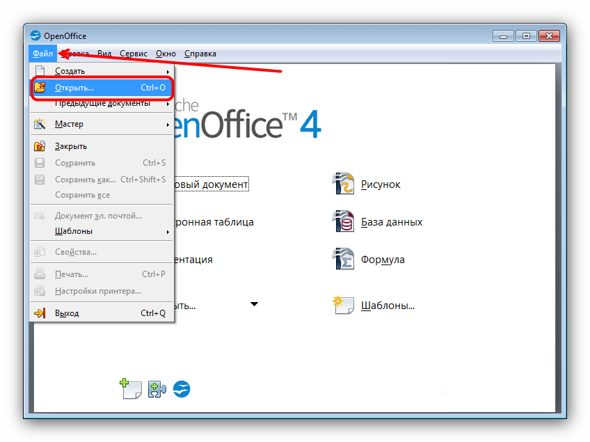590x442 pixels.
Task: Click the exit arrow icon beside Выход
Action: 40,313
